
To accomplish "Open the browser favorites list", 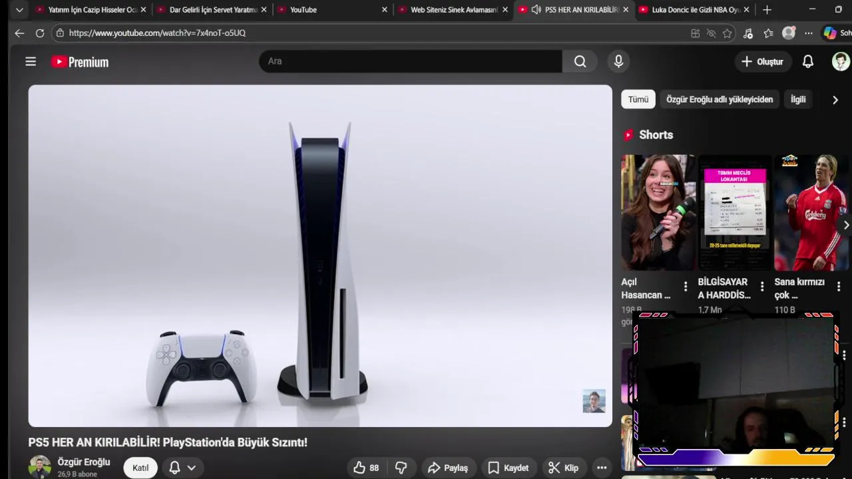I will [769, 33].
